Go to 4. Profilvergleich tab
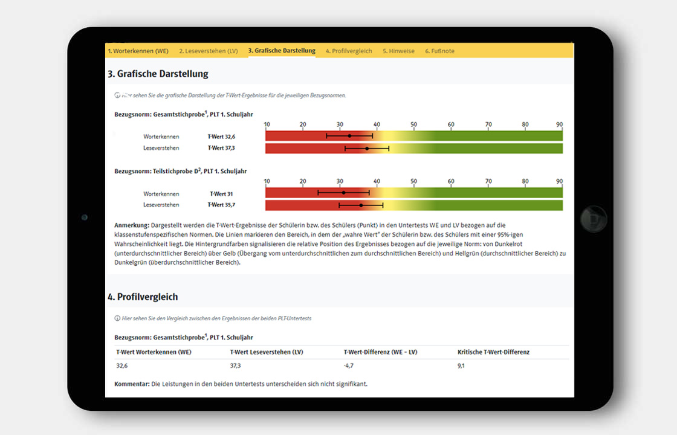 [x=349, y=51]
